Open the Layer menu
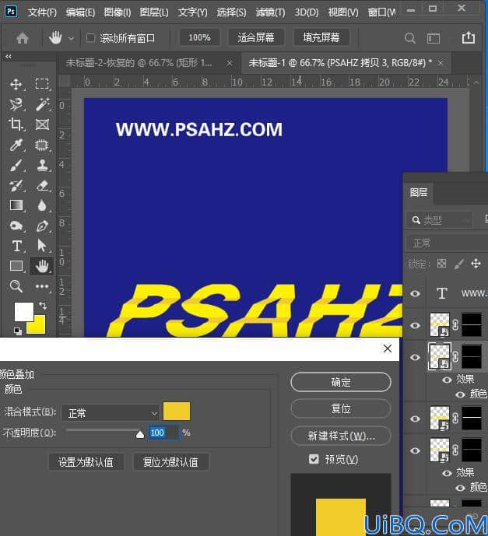This screenshot has height=536, width=488. (x=154, y=12)
